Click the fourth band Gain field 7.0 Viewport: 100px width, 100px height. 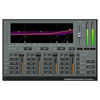point(64,59)
